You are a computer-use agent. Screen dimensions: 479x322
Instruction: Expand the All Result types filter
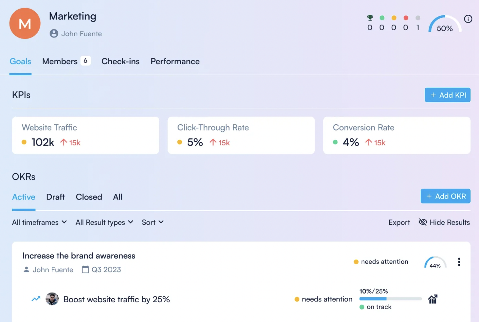(x=104, y=222)
